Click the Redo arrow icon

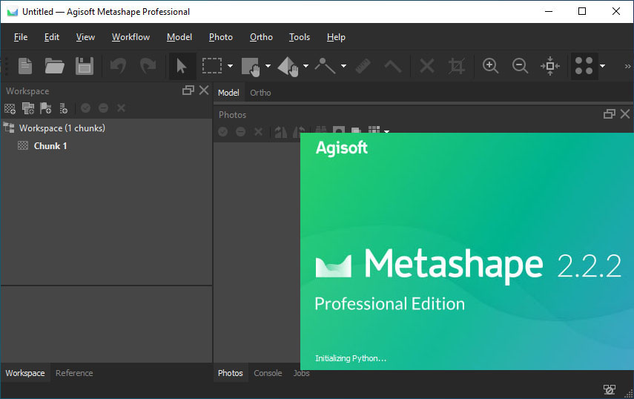coord(148,66)
